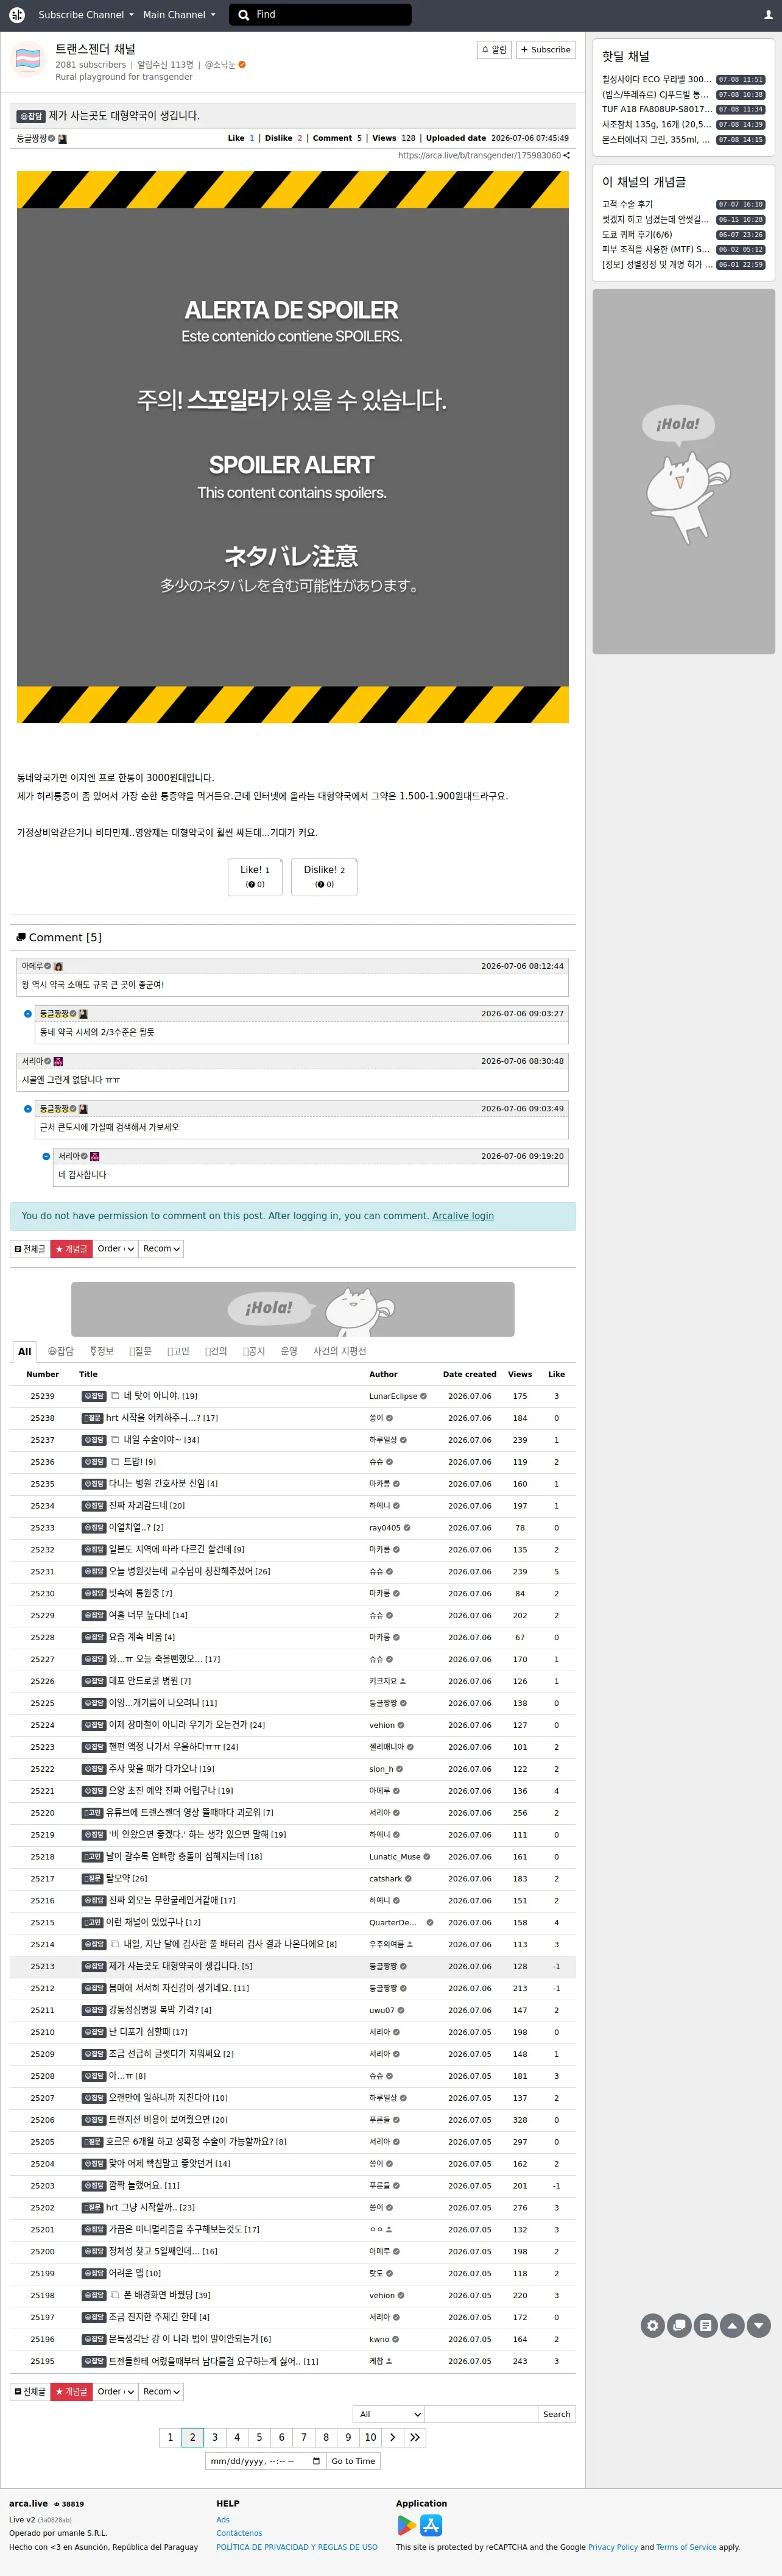The image size is (782, 2576).
Task: Click the arca.live logo icon in header
Action: [17, 15]
